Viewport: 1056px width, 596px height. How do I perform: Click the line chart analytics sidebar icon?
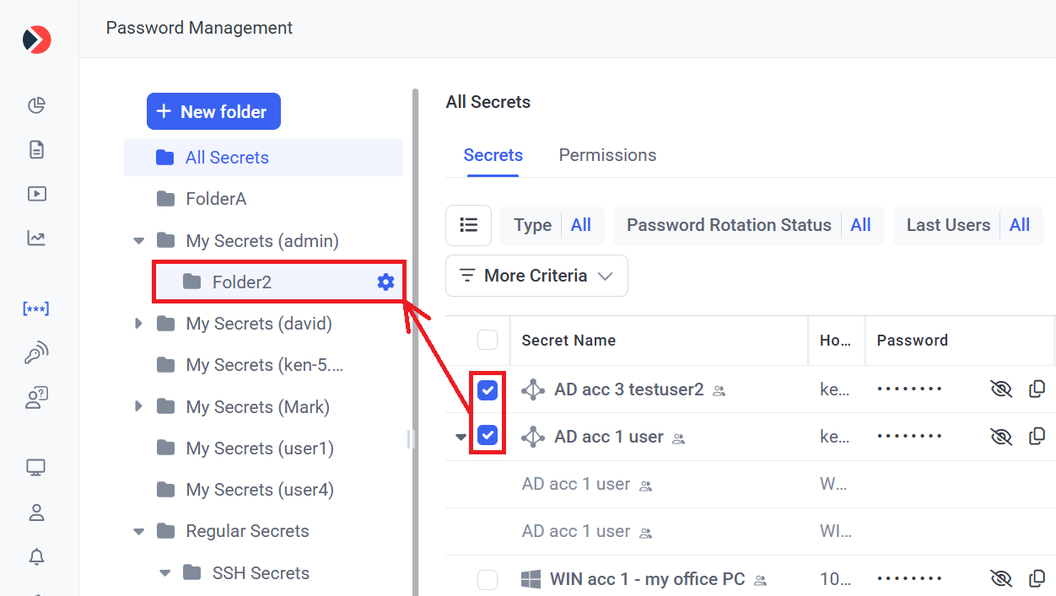tap(36, 239)
